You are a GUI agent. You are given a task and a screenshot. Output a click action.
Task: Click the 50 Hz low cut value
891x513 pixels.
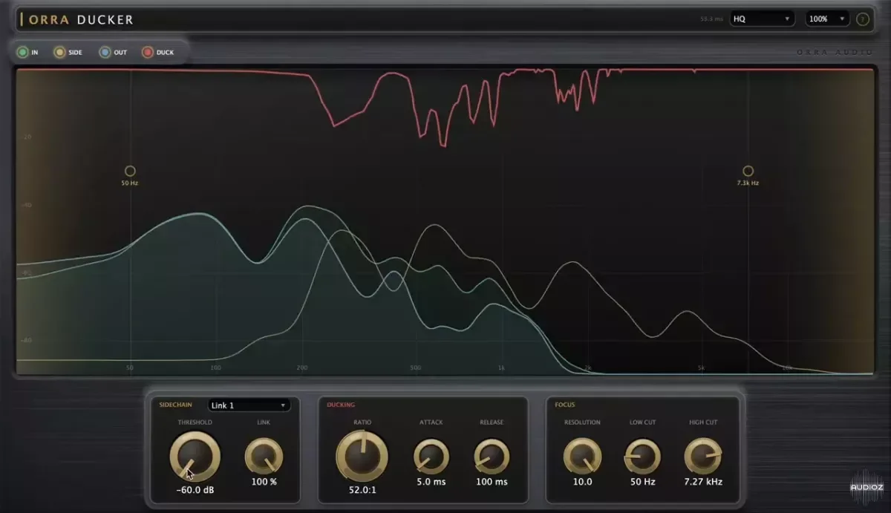pyautogui.click(x=642, y=482)
